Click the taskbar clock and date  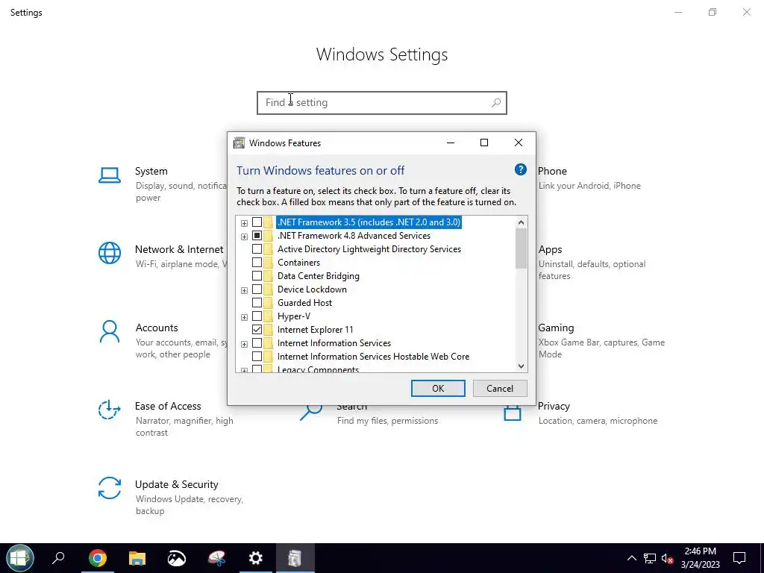700,558
